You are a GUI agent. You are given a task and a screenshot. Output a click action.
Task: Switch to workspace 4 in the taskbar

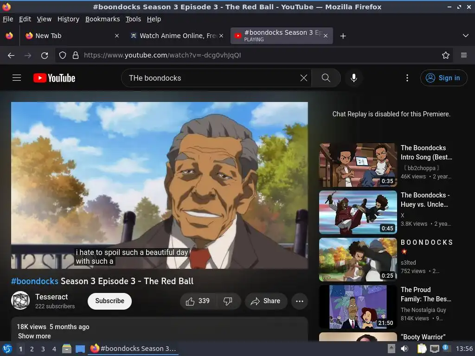coord(54,349)
